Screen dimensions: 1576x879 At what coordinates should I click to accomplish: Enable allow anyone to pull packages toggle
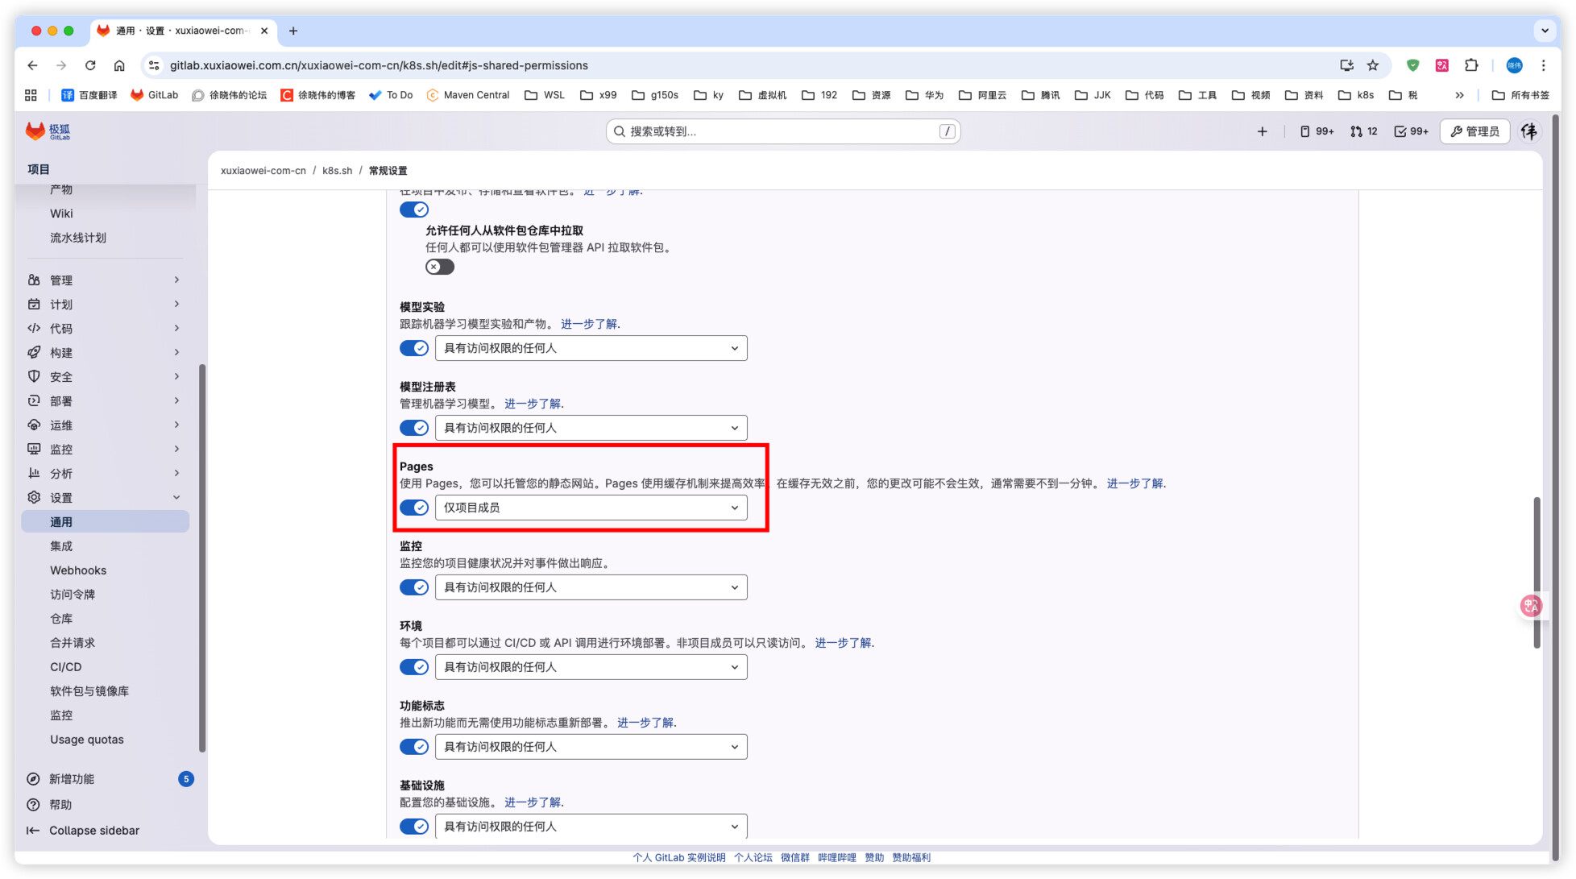[439, 267]
